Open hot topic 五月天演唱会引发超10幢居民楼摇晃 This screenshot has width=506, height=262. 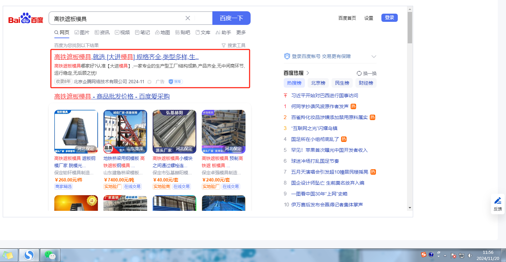(x=330, y=172)
